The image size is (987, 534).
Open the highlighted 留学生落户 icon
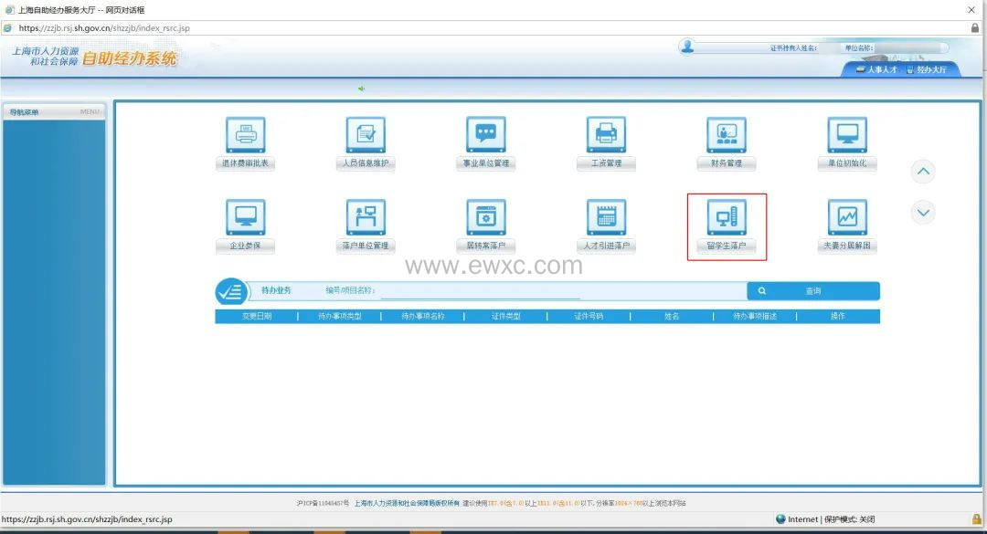pos(727,217)
